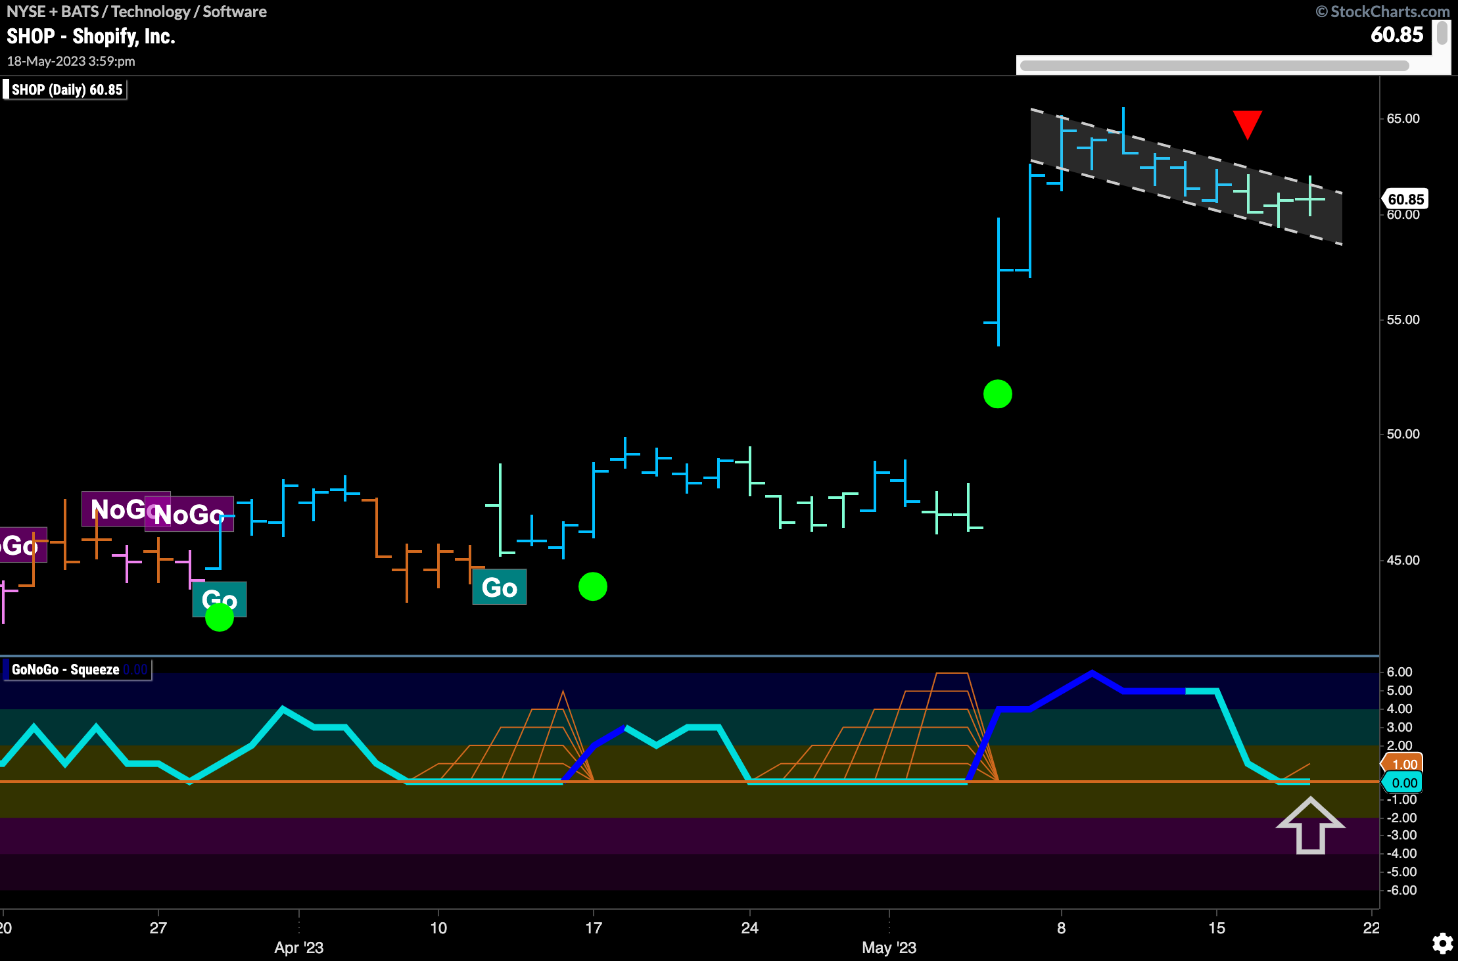The height and width of the screenshot is (961, 1458).
Task: Click the Apr '23 date axis label
Action: [298, 947]
